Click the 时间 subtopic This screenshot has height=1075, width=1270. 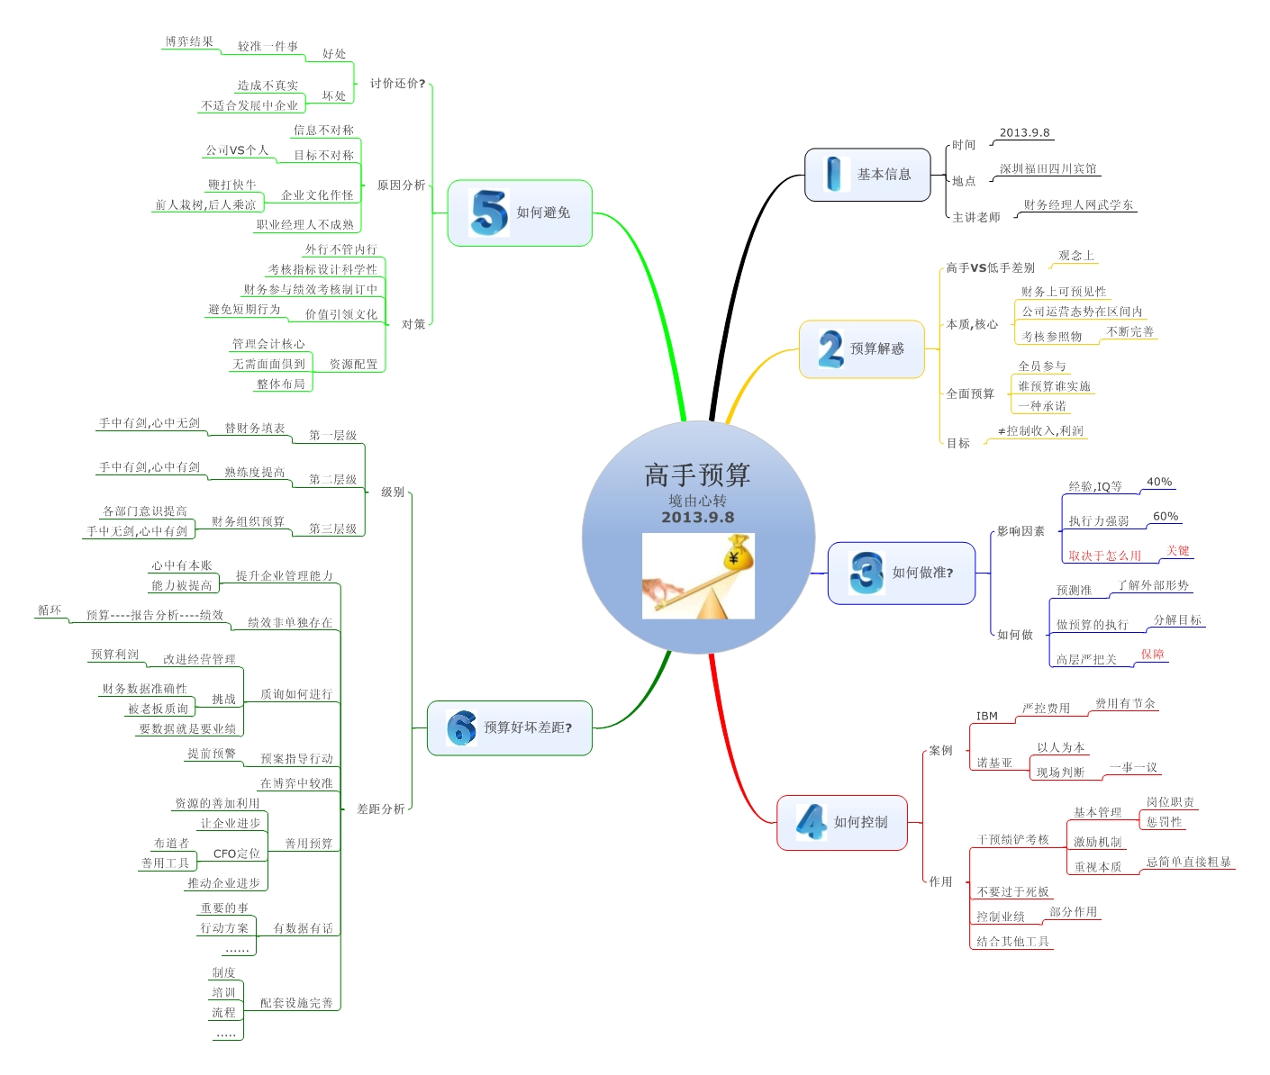click(964, 145)
